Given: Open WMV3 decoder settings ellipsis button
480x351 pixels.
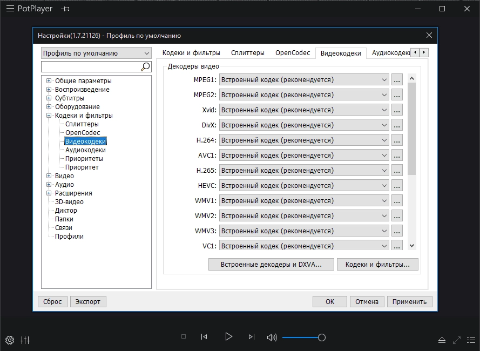Looking at the screenshot, I should [397, 231].
